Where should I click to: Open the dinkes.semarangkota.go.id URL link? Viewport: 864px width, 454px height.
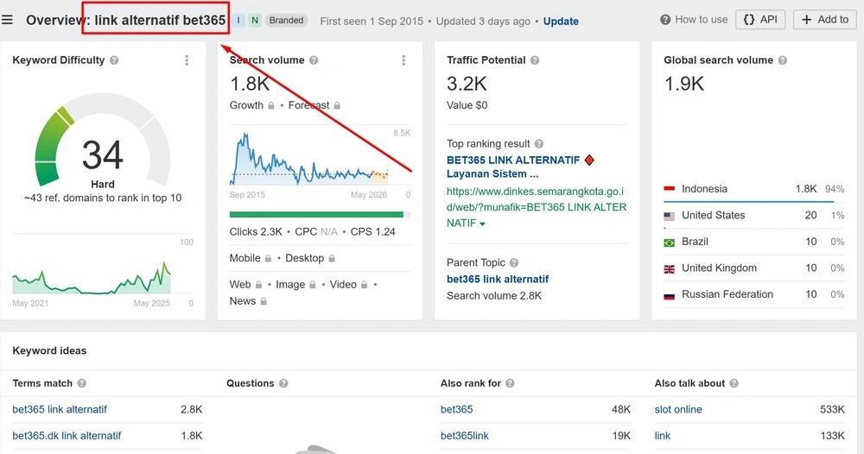pos(537,207)
